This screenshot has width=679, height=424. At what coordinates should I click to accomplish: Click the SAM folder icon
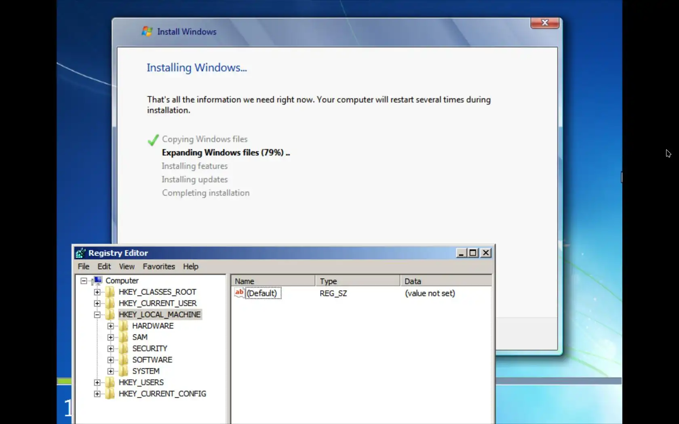123,337
